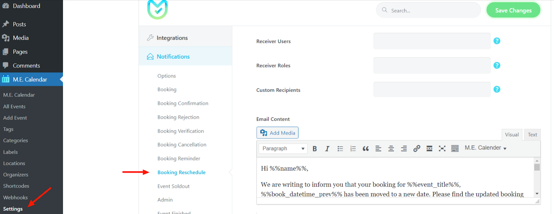Click the Add Media button
This screenshot has height=214, width=554.
pos(277,133)
